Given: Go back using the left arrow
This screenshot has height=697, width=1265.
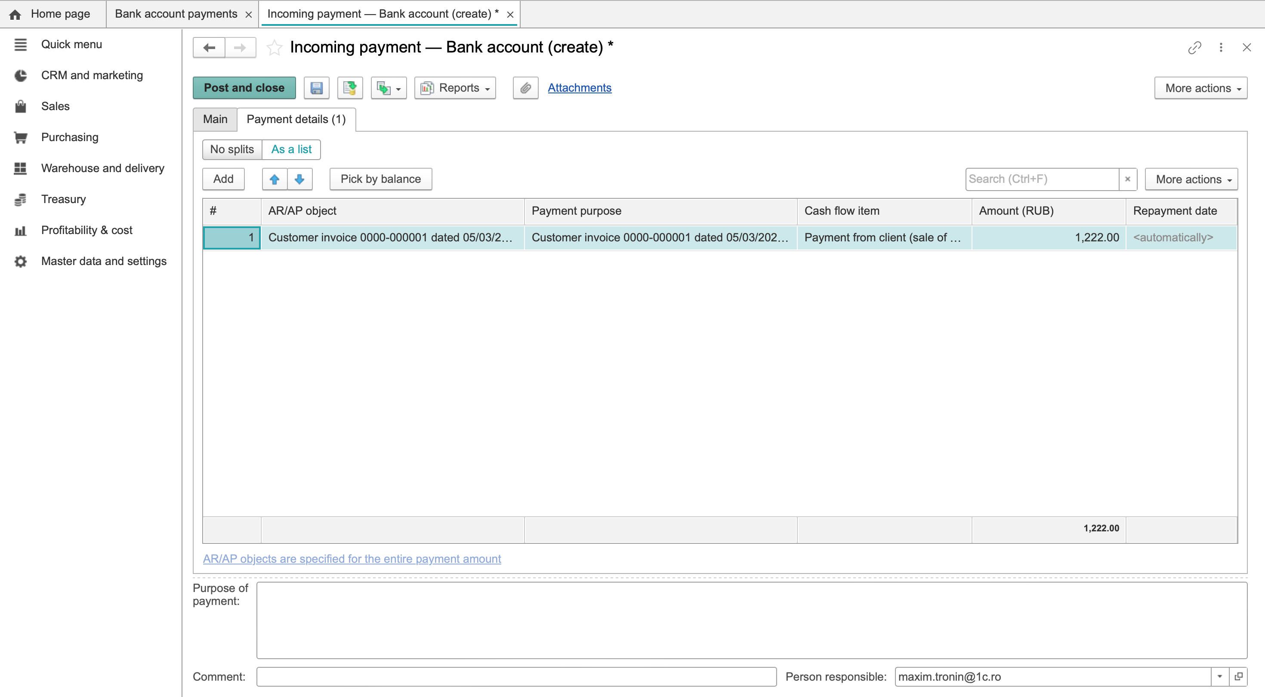Looking at the screenshot, I should 209,48.
